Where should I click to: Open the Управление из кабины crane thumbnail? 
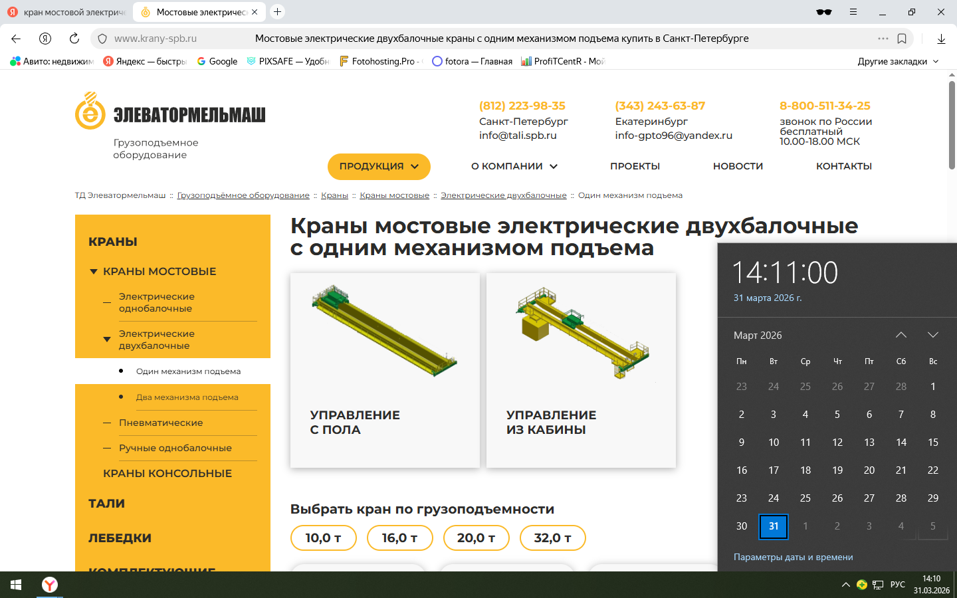581,370
